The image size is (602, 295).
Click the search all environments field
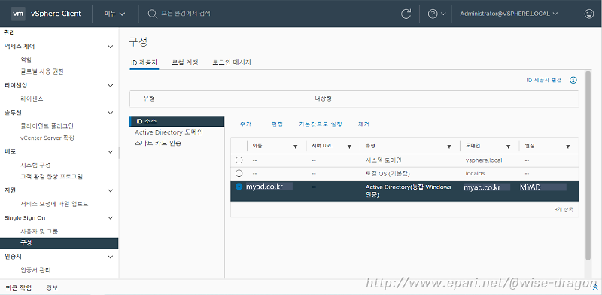[186, 14]
